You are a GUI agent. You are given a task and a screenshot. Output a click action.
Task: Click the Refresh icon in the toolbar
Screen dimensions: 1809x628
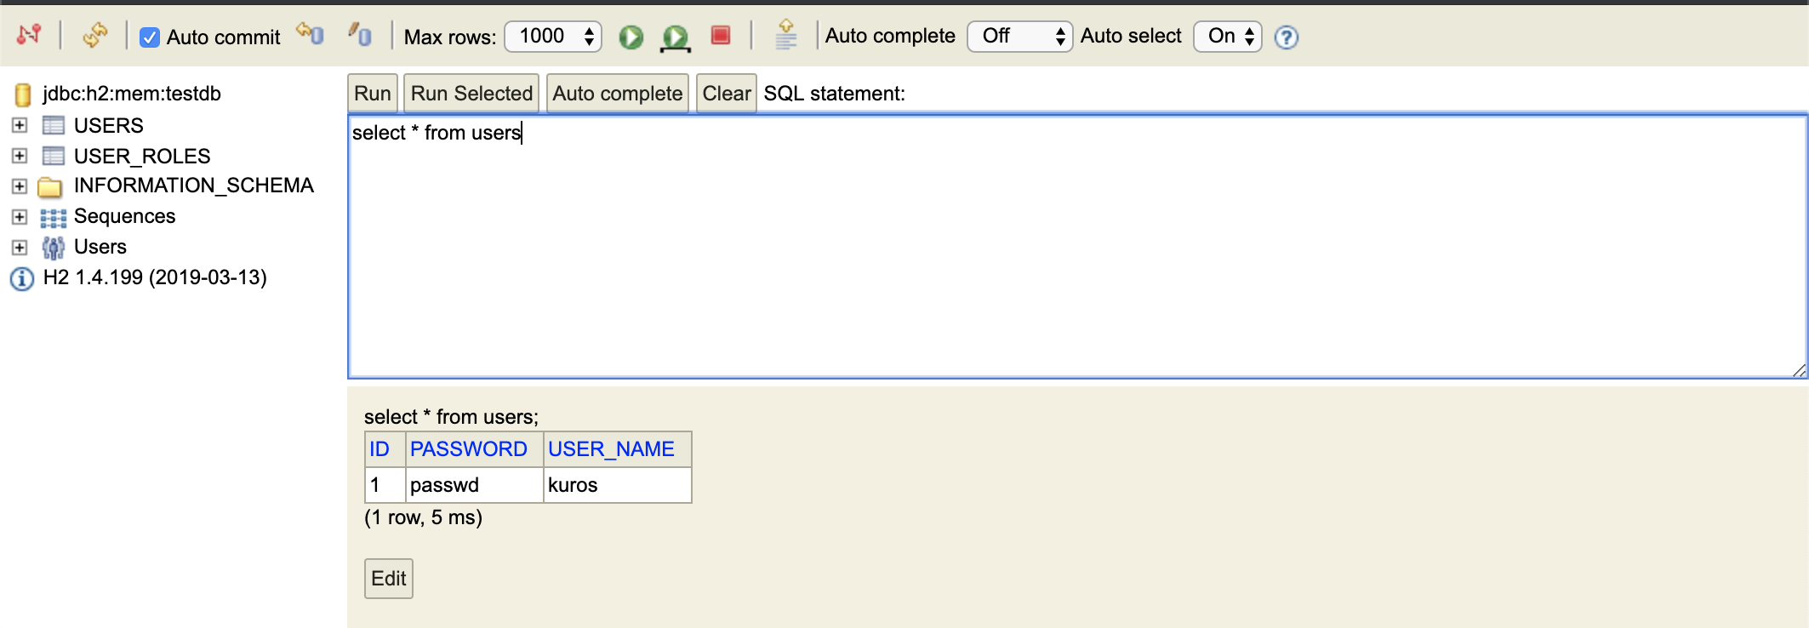(x=94, y=35)
